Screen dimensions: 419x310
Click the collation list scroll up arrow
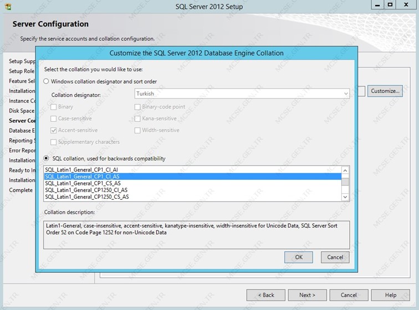tap(345, 170)
